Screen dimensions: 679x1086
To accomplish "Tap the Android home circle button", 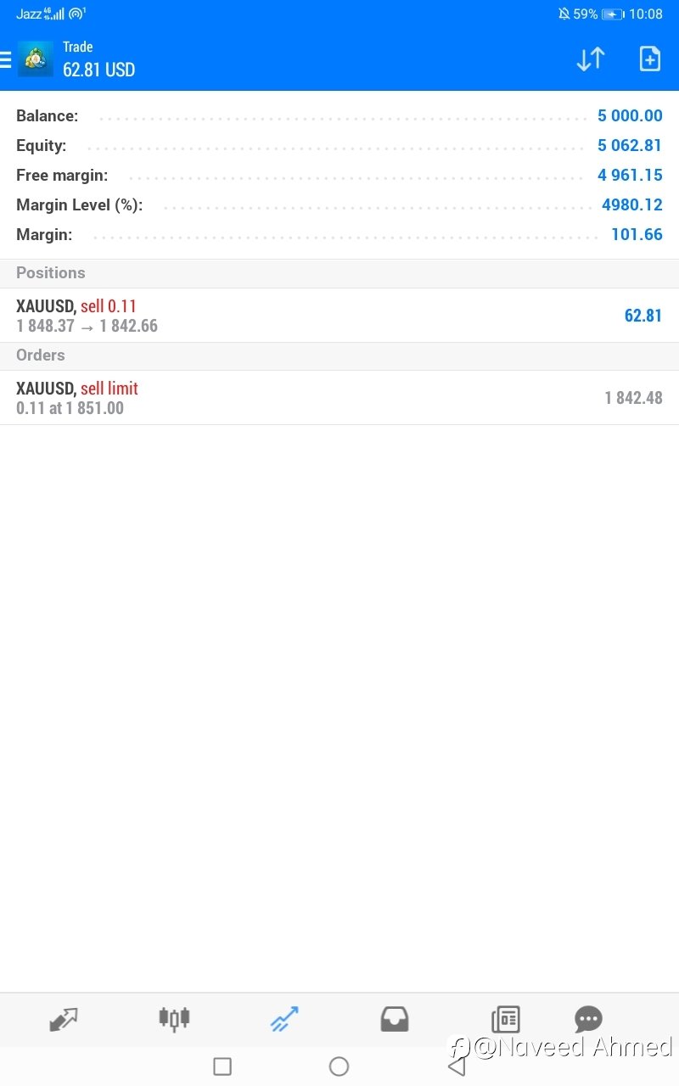I will (x=339, y=1066).
